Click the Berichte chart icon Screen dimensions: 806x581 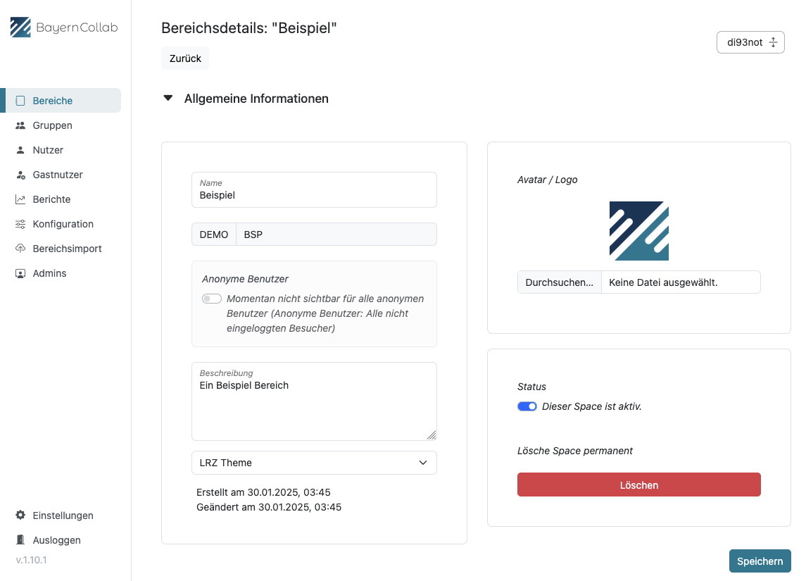(x=20, y=199)
